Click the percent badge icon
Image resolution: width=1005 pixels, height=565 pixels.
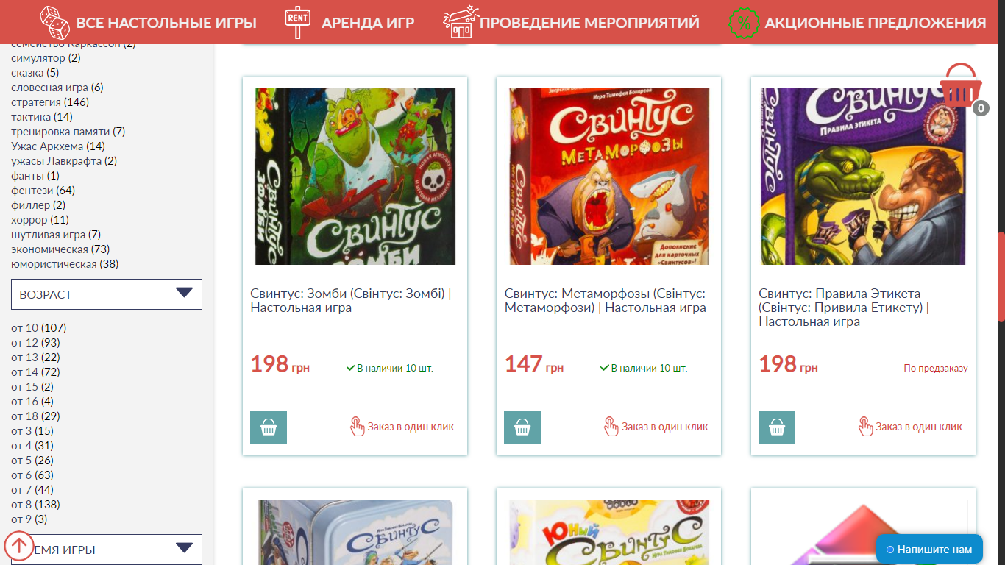[x=744, y=23]
